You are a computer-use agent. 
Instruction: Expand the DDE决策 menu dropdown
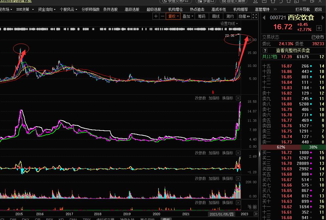[x=25, y=9]
